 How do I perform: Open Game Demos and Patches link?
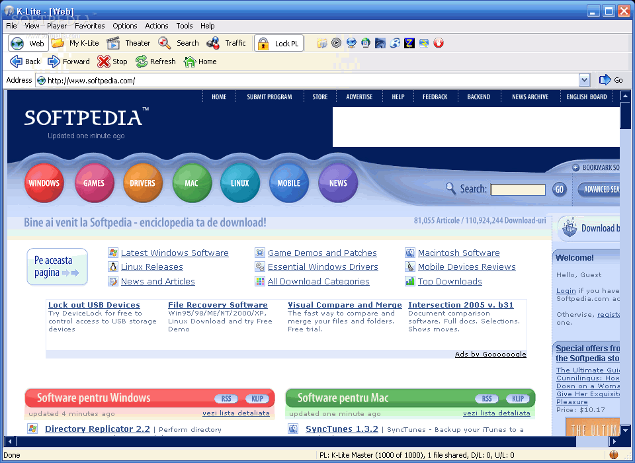click(322, 253)
